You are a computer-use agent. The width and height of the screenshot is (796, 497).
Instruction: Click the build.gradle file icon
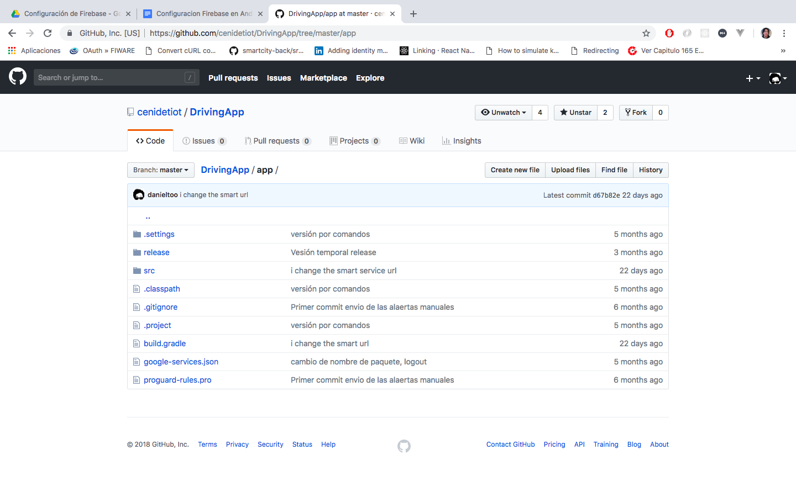pyautogui.click(x=137, y=343)
